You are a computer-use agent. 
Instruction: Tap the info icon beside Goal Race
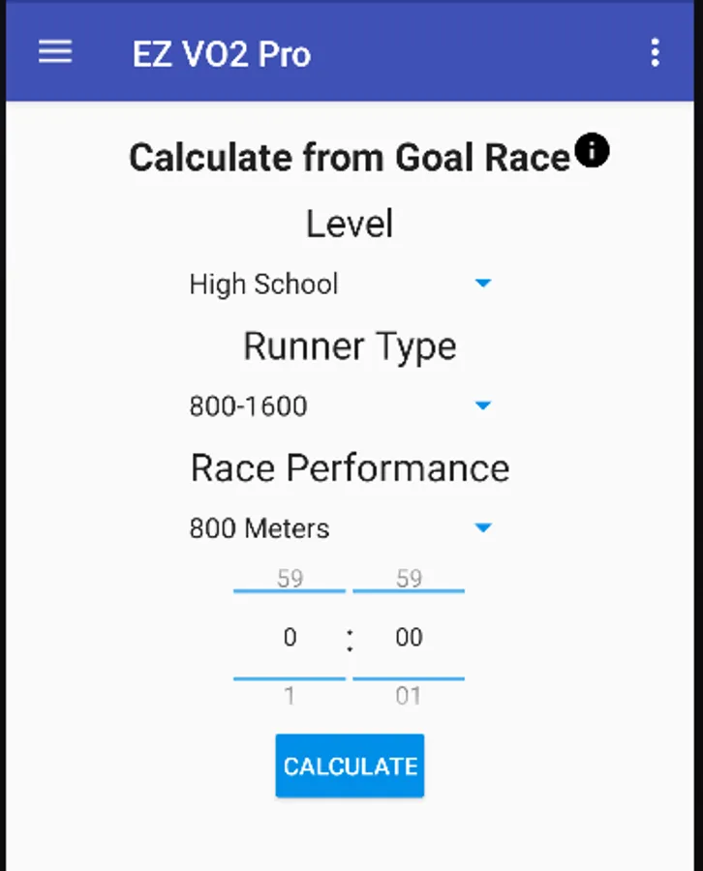592,151
